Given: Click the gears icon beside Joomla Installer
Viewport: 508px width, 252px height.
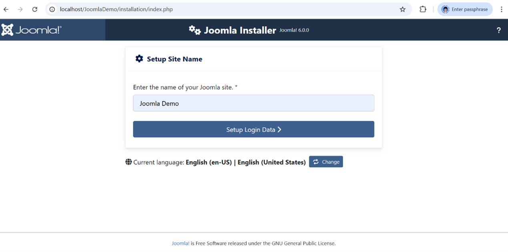Looking at the screenshot, I should 195,30.
